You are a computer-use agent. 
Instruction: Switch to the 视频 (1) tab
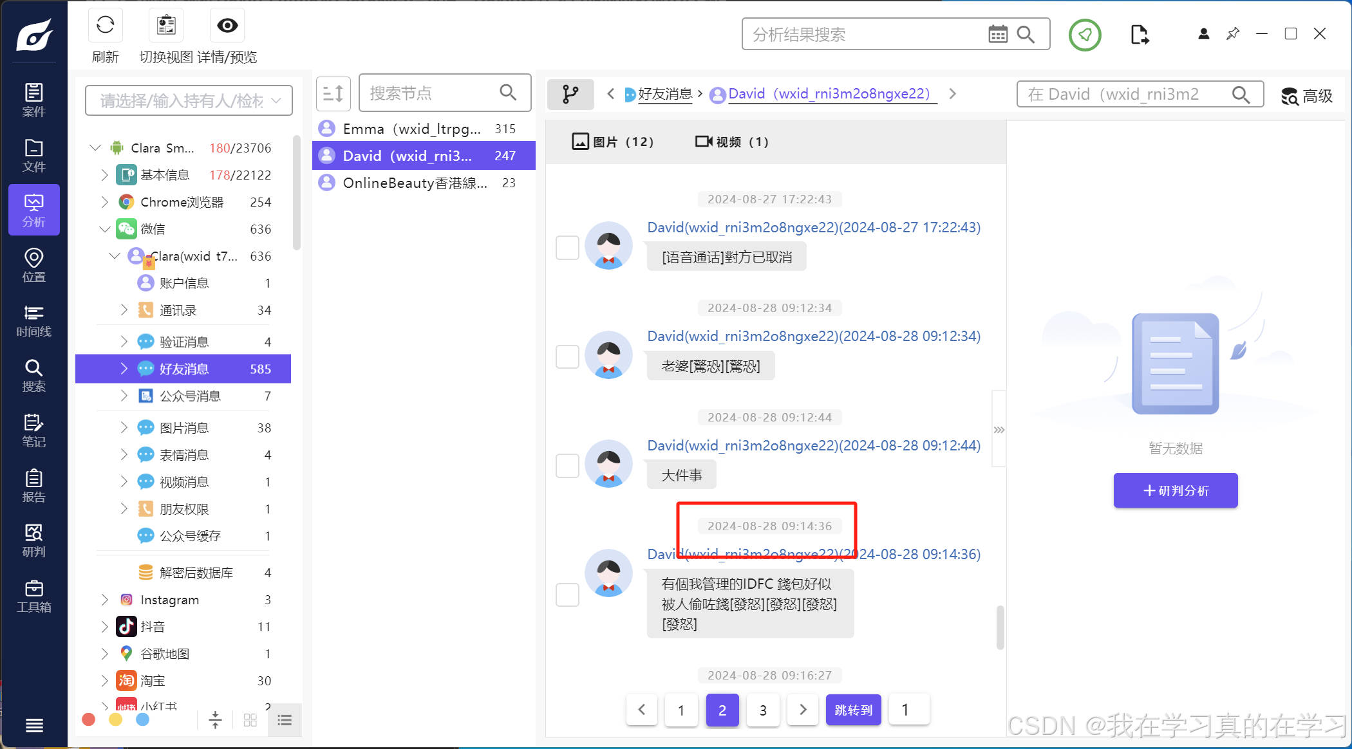click(x=731, y=142)
